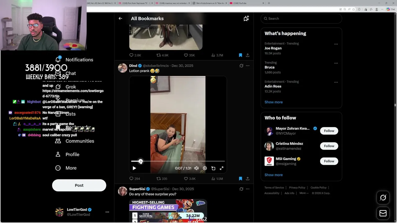
Task: Open more options for Adin Ross trend
Action: point(336,82)
